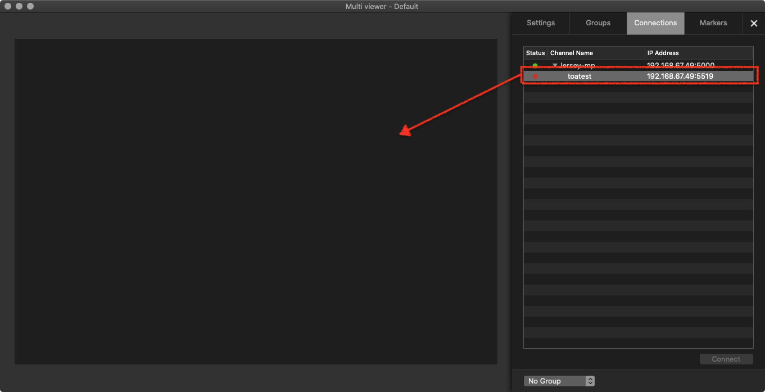765x392 pixels.
Task: Click the Connect button
Action: 726,359
